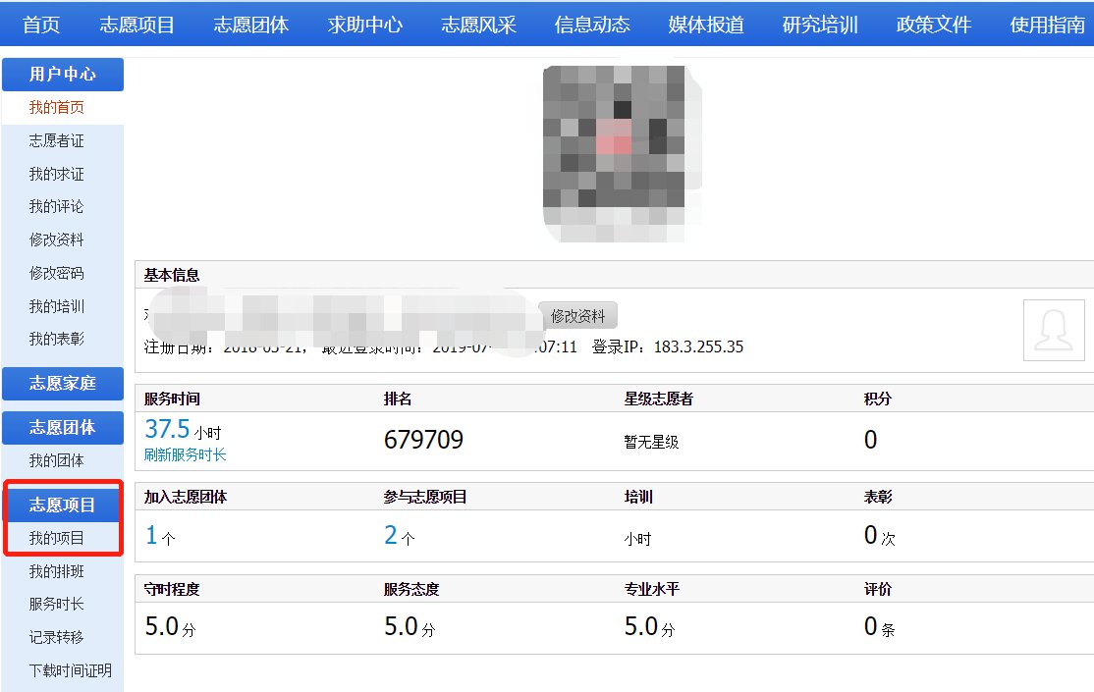Go to 求助中心 navigation tab
1094x692 pixels.
tap(365, 25)
